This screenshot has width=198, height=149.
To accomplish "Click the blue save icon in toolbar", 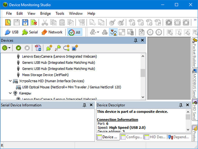I will point(25,22).
